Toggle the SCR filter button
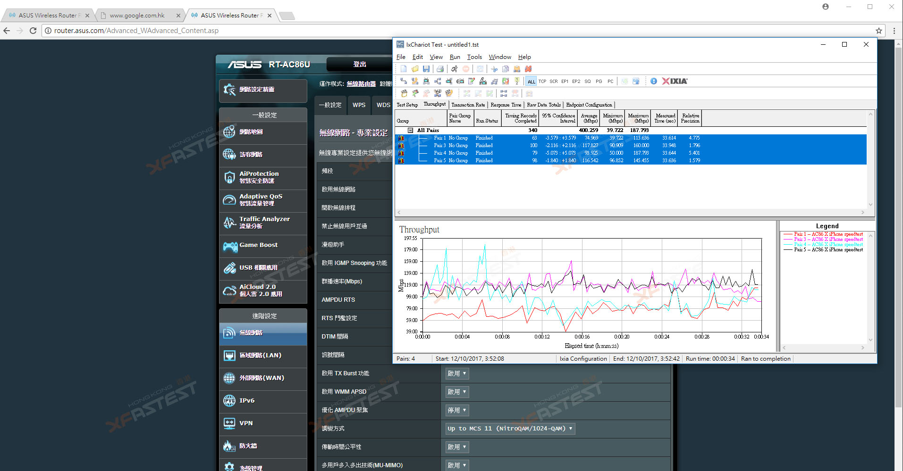Viewport: 903px width, 471px height. (554, 81)
